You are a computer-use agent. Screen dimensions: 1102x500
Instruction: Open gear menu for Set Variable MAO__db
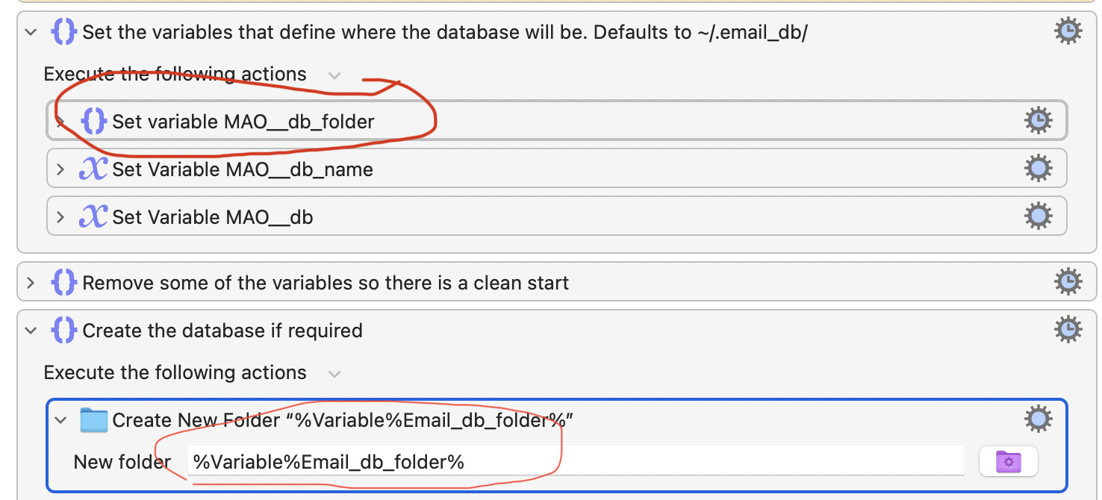pyautogui.click(x=1038, y=216)
